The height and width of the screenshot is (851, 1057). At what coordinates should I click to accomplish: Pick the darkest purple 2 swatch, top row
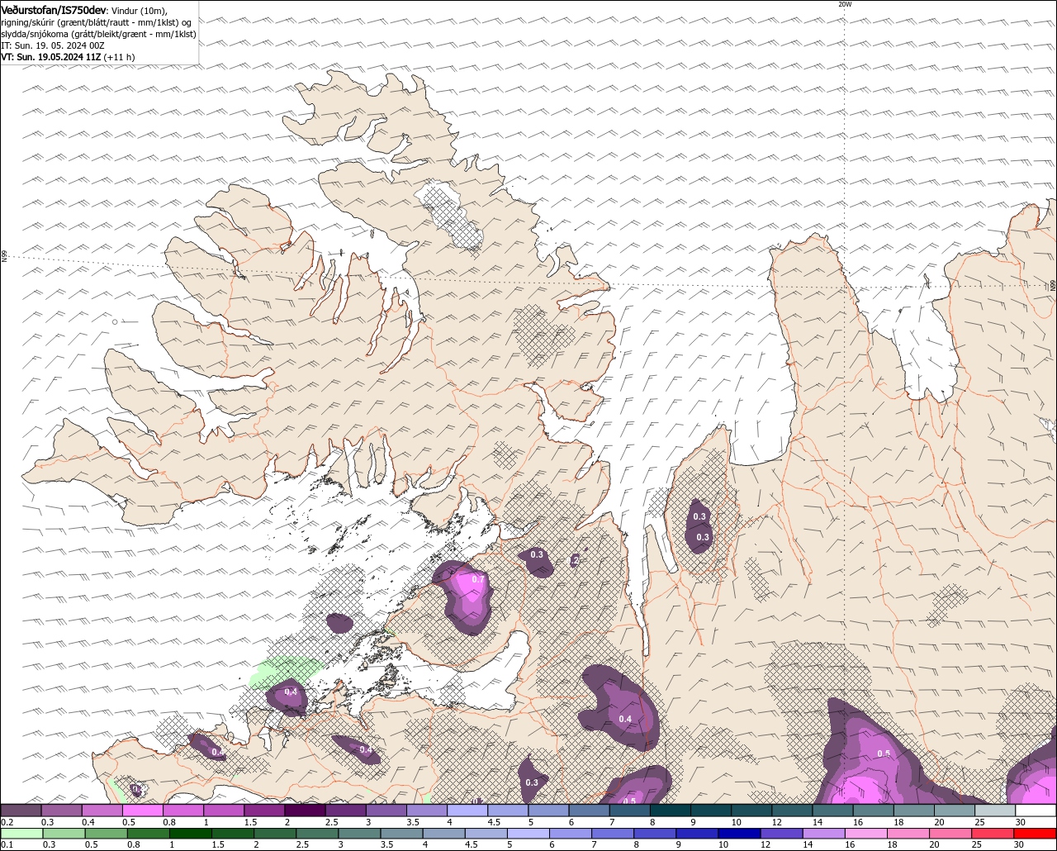click(305, 811)
